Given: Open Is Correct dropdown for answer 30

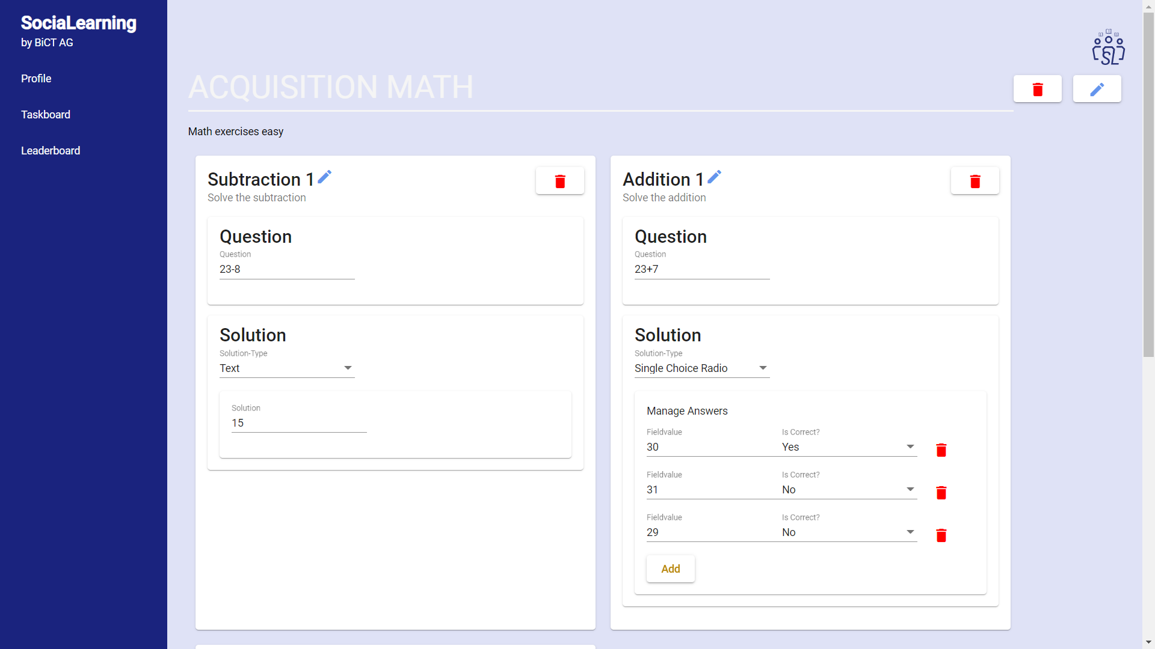Looking at the screenshot, I should click(x=848, y=446).
